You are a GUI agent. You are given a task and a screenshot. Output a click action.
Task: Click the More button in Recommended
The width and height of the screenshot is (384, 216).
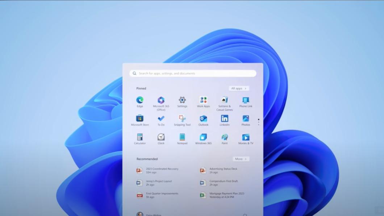[241, 159]
